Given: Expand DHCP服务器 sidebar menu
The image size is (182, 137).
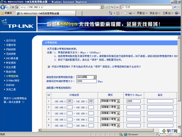Looking at the screenshot, I should (12, 58).
